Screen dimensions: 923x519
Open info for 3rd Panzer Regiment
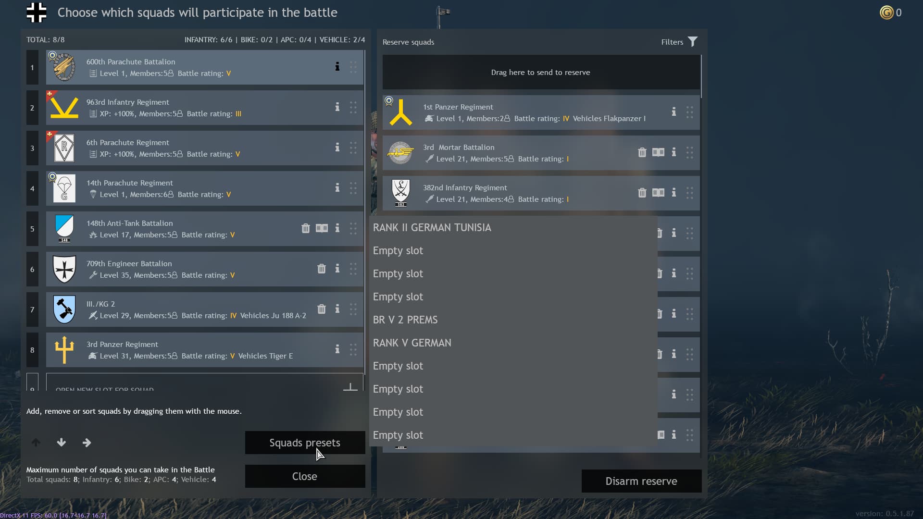click(337, 349)
